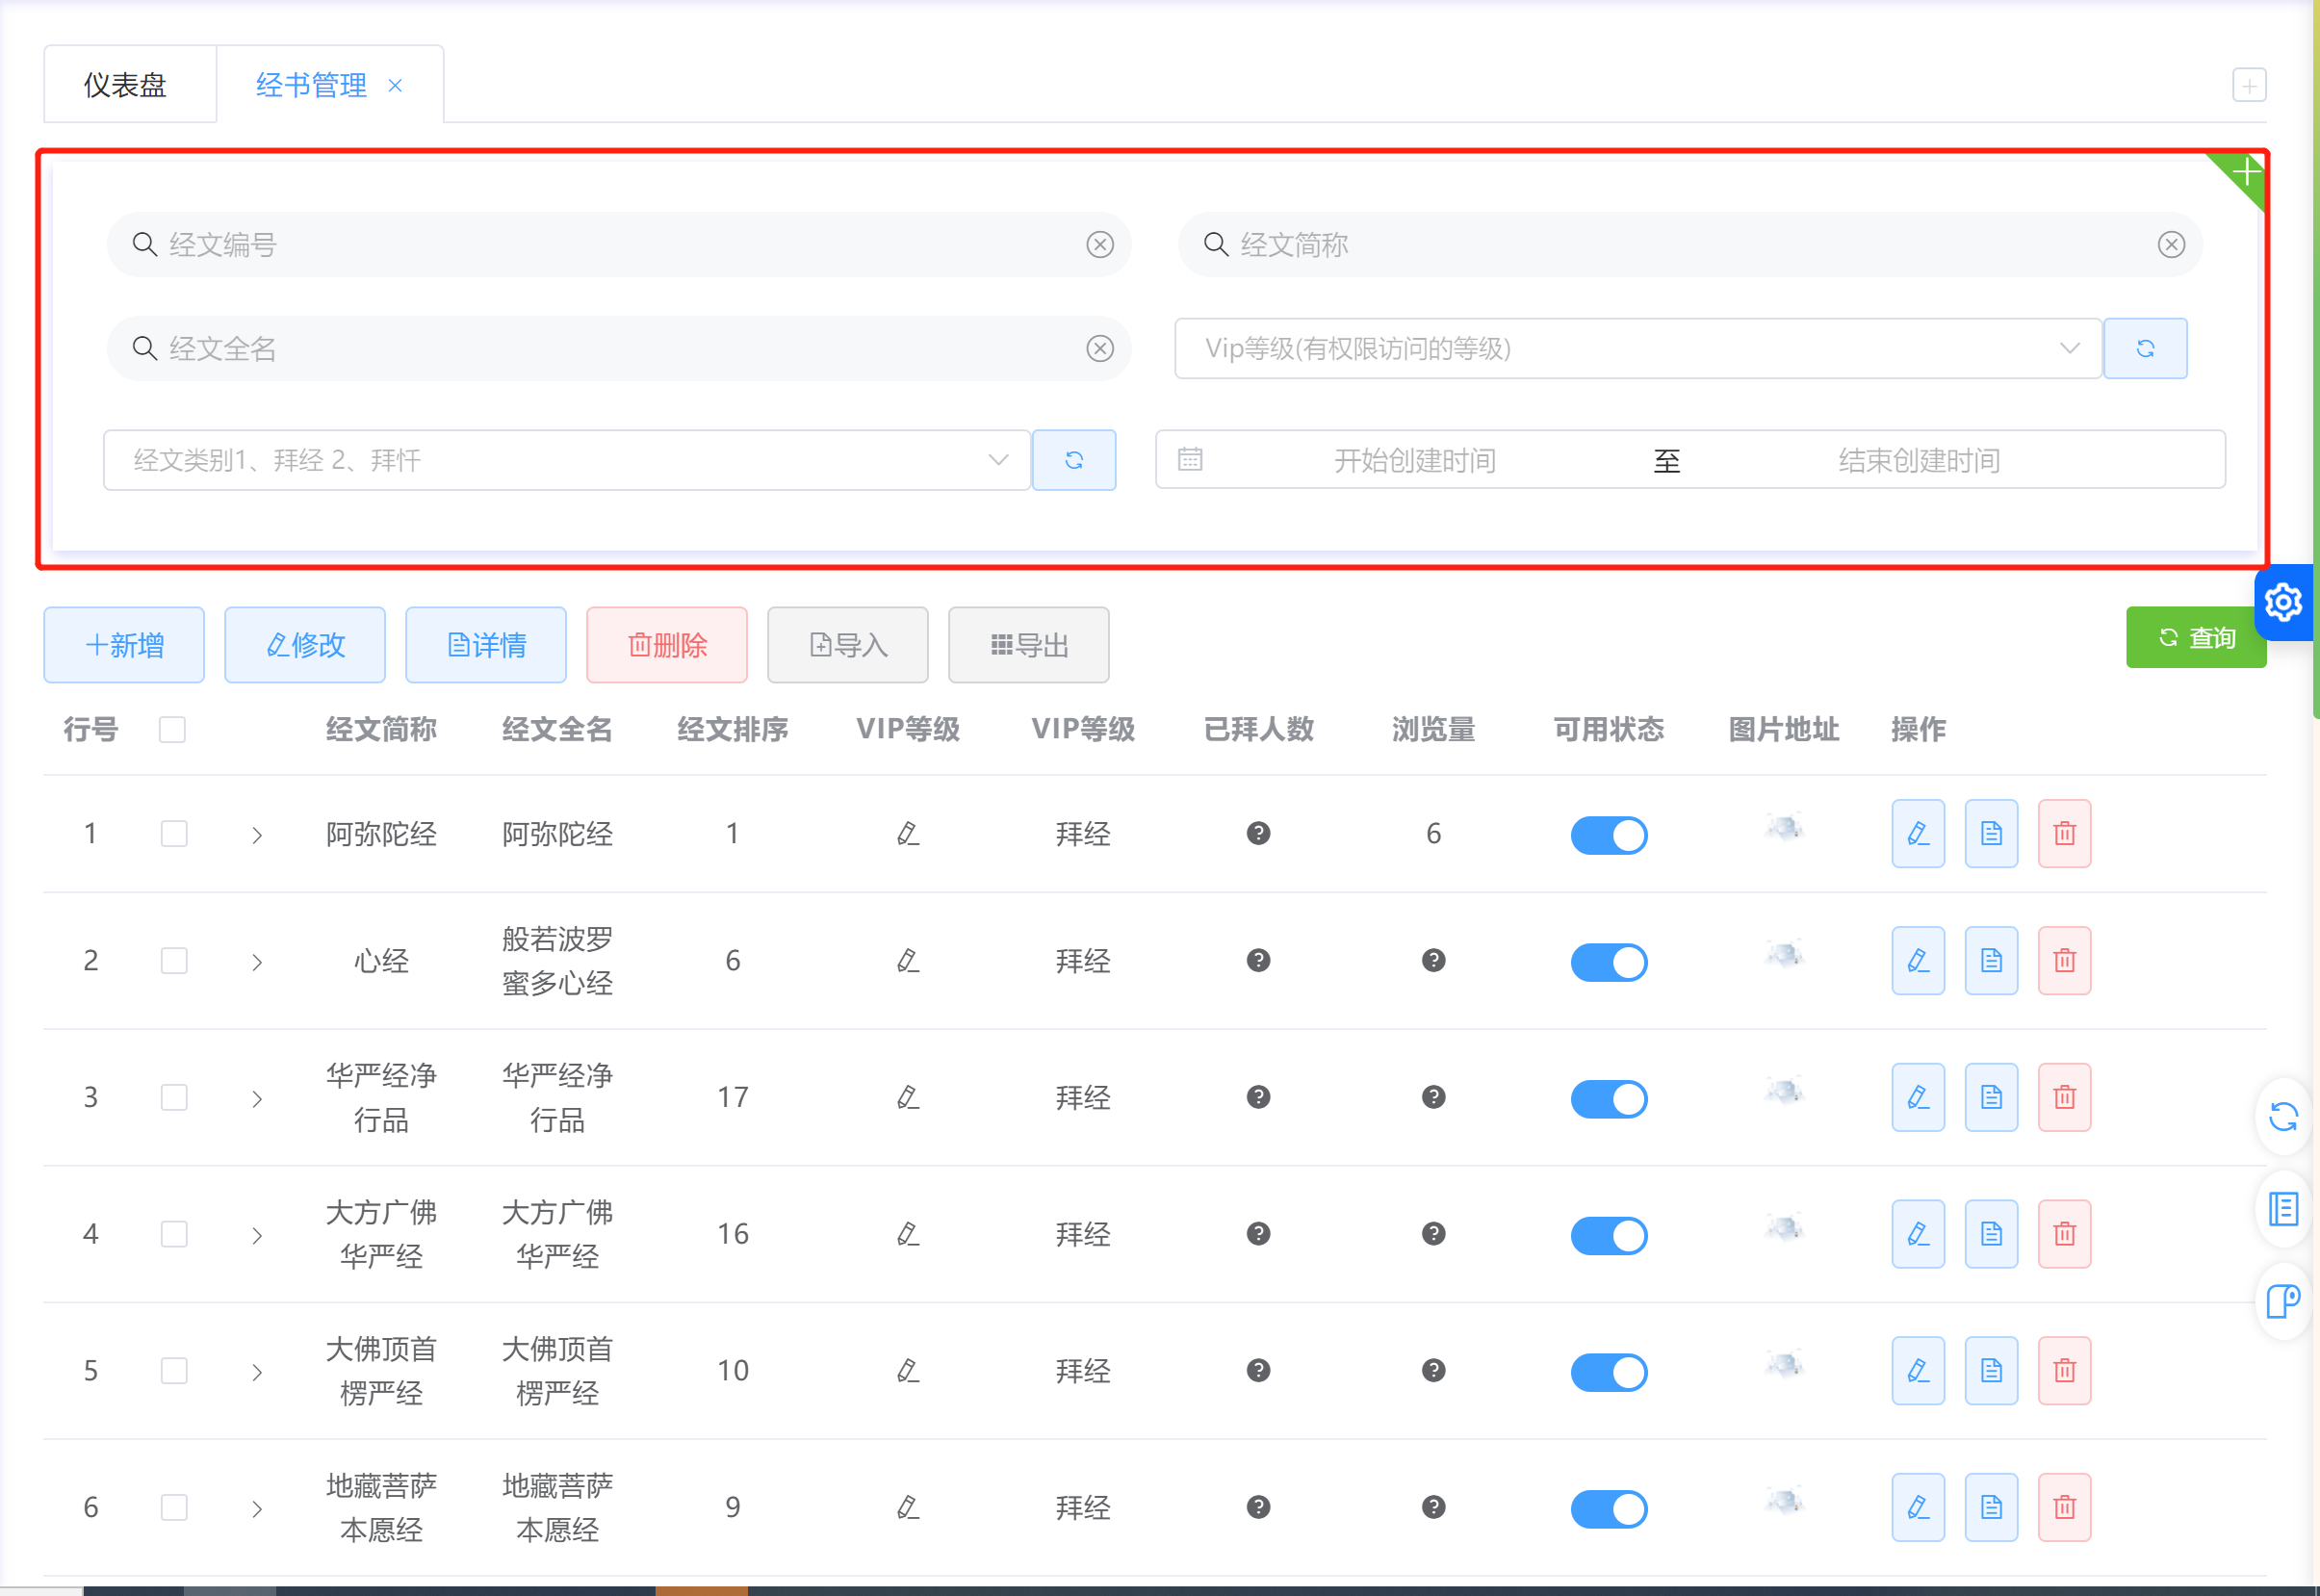
Task: Toggle 可用状态 switch for 心经
Action: coord(1608,962)
